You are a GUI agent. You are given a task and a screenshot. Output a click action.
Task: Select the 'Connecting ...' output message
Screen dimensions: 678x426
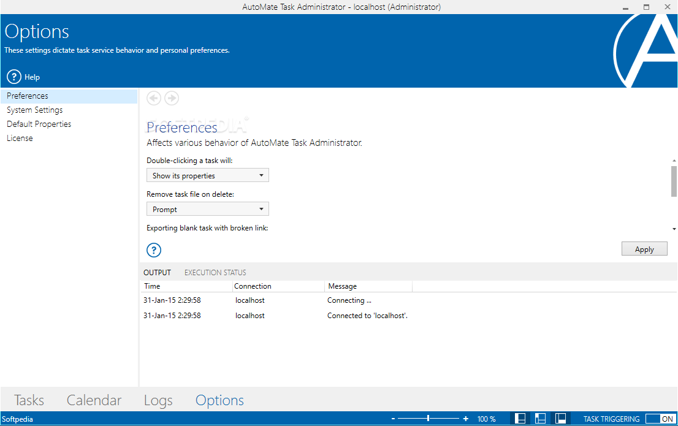click(x=349, y=300)
